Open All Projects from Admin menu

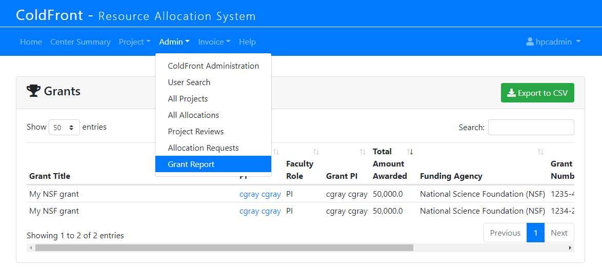pyautogui.click(x=213, y=99)
